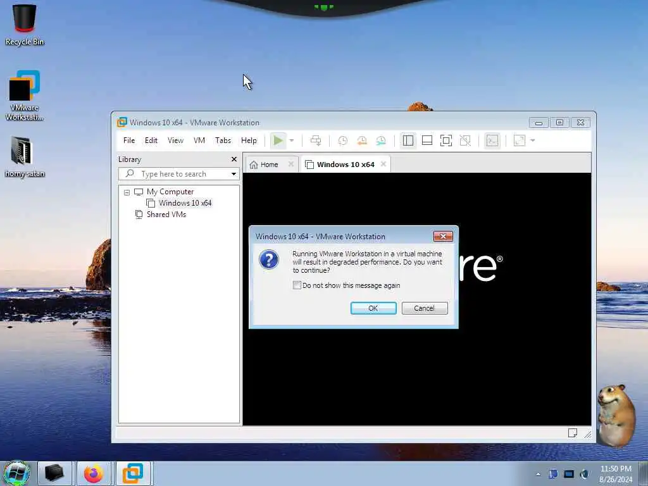648x486 pixels.
Task: Open the File menu
Action: (129, 140)
